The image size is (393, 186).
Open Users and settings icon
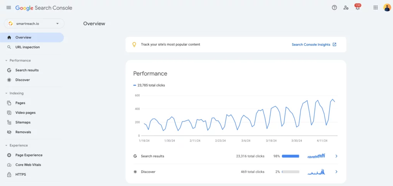click(346, 8)
